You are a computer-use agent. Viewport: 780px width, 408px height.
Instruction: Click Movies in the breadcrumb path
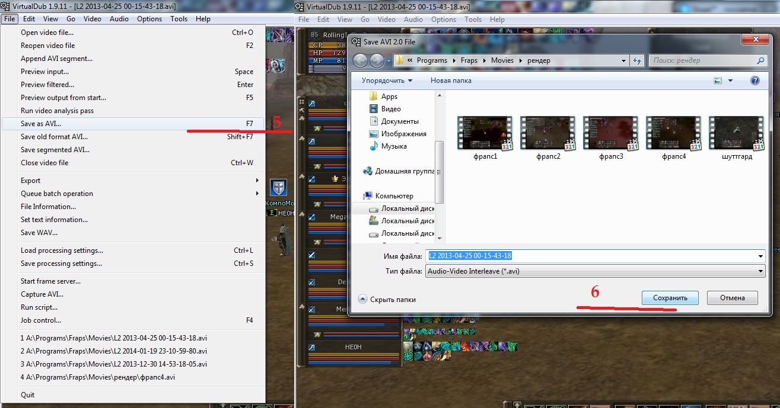(502, 60)
